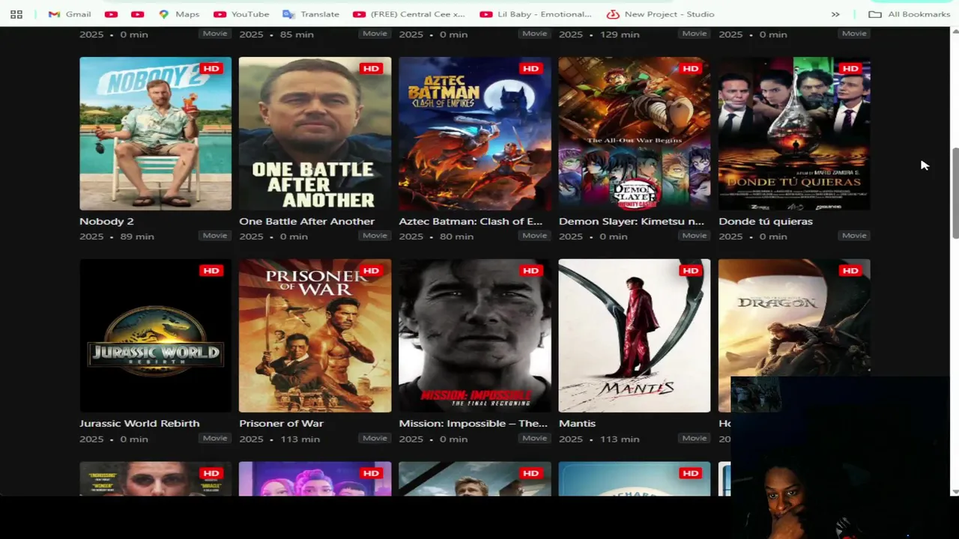Screen dimensions: 959x539
Task: Click the HD badge on Donde tú quieras
Action: coord(850,68)
